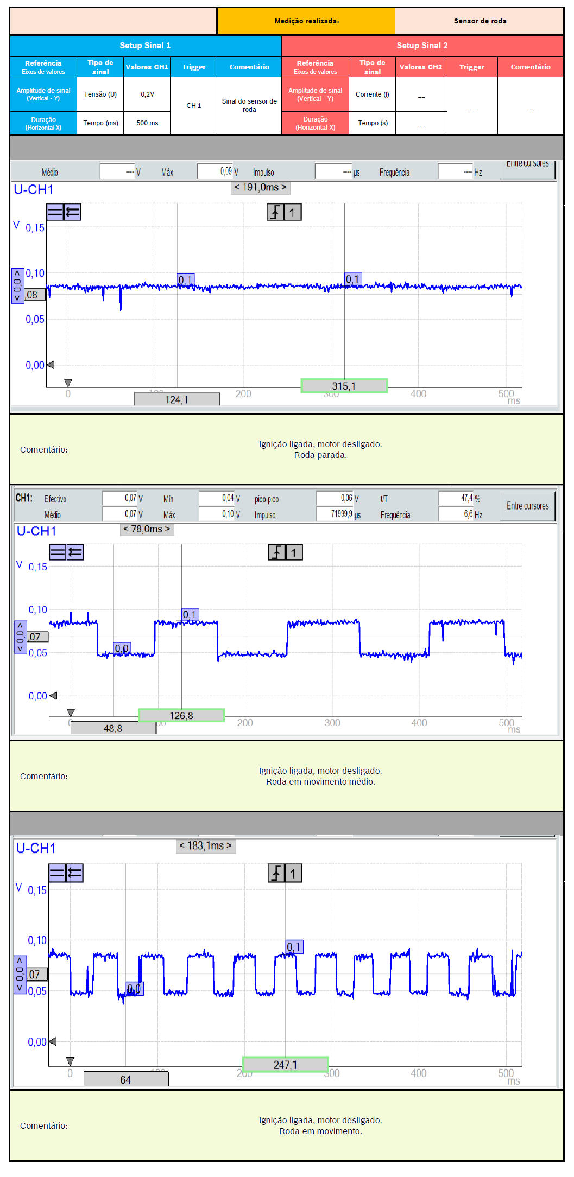Select the green-highlighted 315,1 cursor handle

pyautogui.click(x=344, y=386)
